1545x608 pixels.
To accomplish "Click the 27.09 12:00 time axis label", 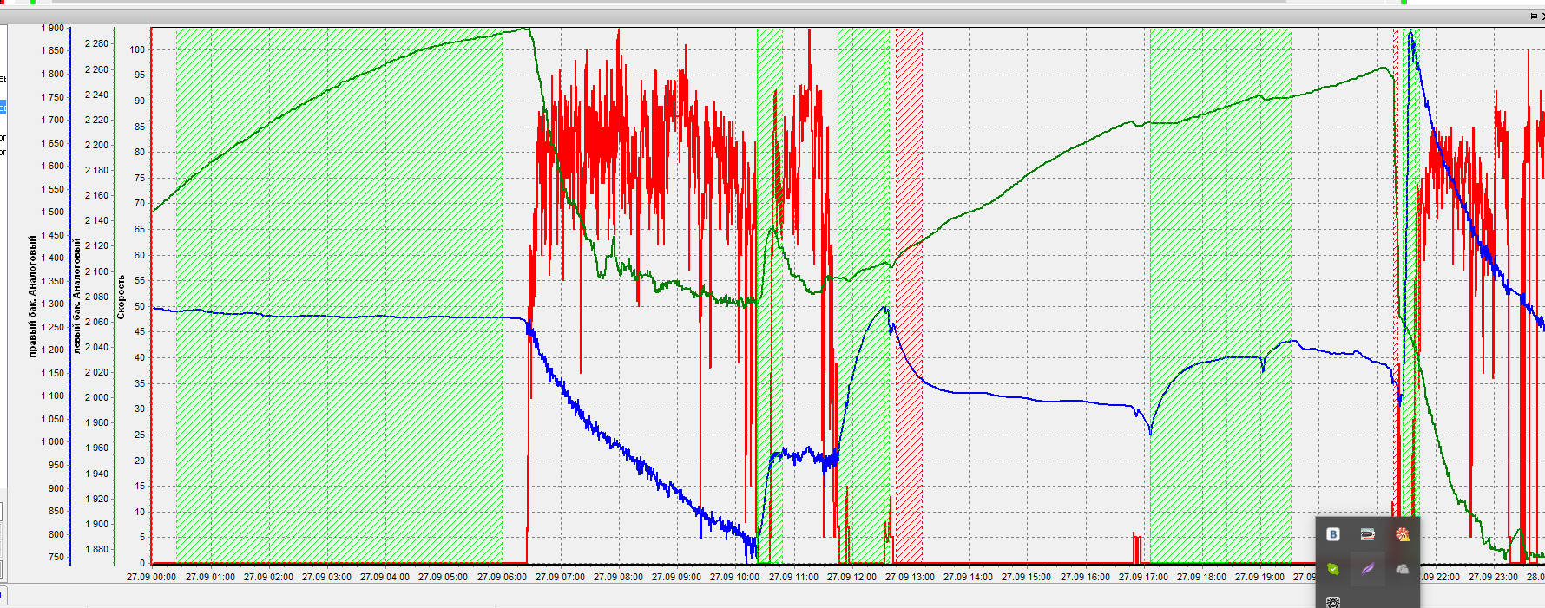I will coord(851,577).
